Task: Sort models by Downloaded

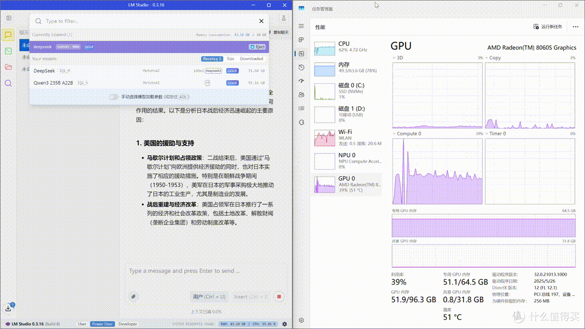Action: point(251,59)
